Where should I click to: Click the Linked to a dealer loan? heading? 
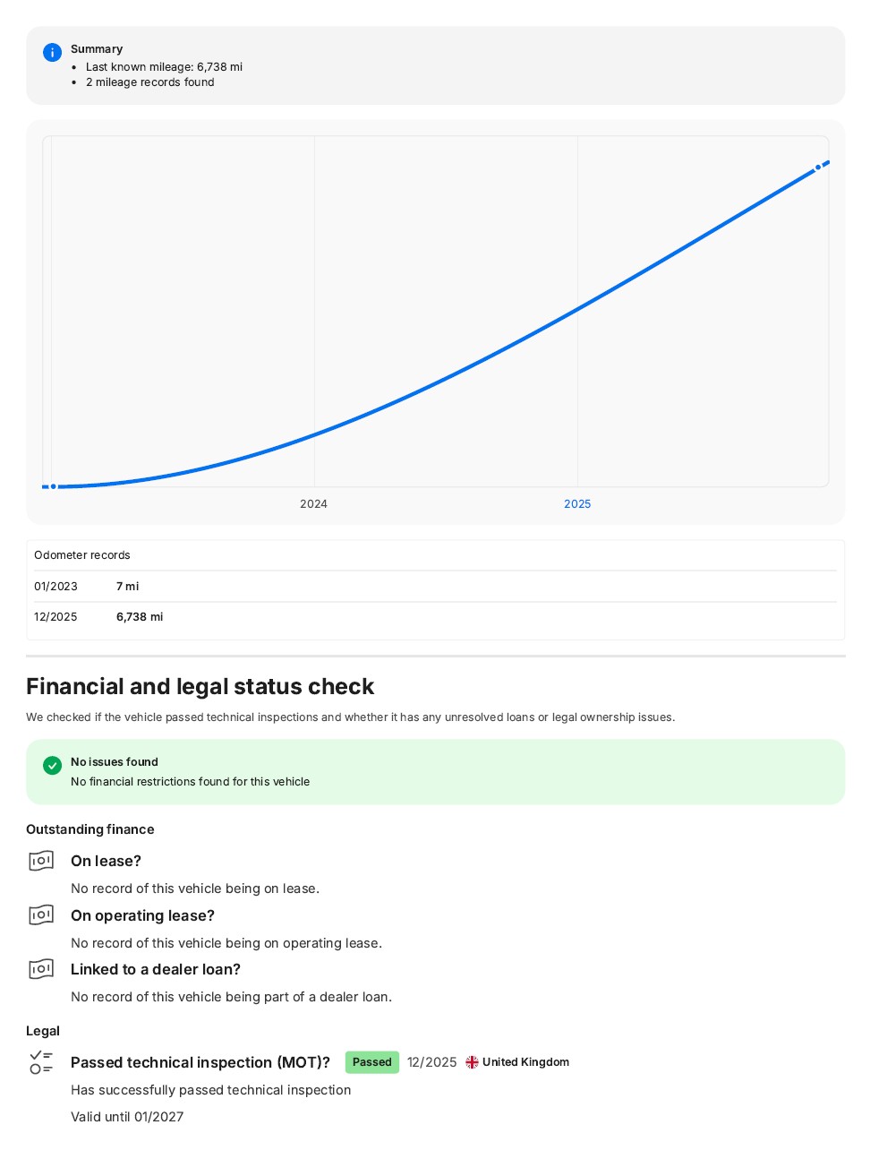[x=156, y=969]
